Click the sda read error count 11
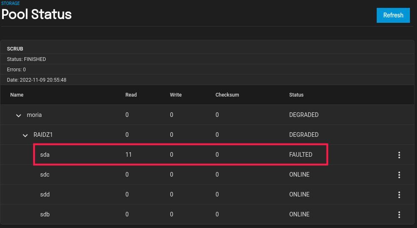Screen dimensions: 417x228 (128, 155)
